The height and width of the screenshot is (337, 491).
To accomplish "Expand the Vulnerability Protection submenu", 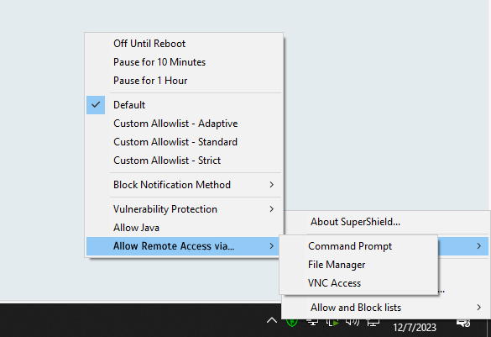I will 184,209.
